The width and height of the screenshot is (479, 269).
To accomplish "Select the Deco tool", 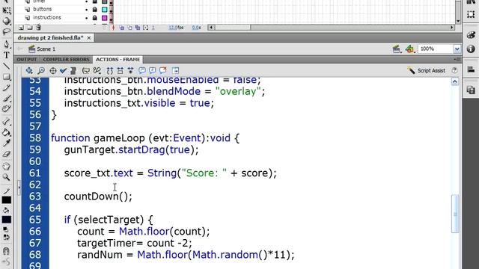I will point(7,109).
